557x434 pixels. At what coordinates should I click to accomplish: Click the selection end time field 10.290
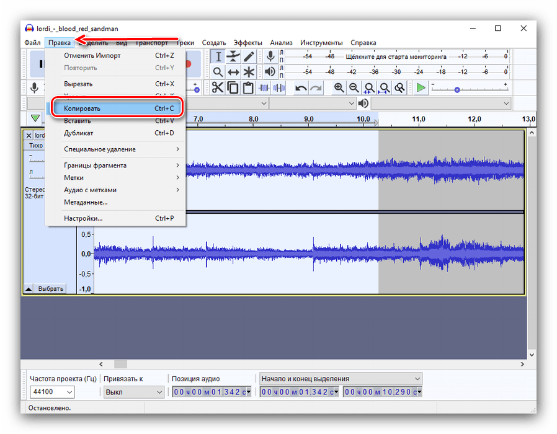(x=382, y=392)
